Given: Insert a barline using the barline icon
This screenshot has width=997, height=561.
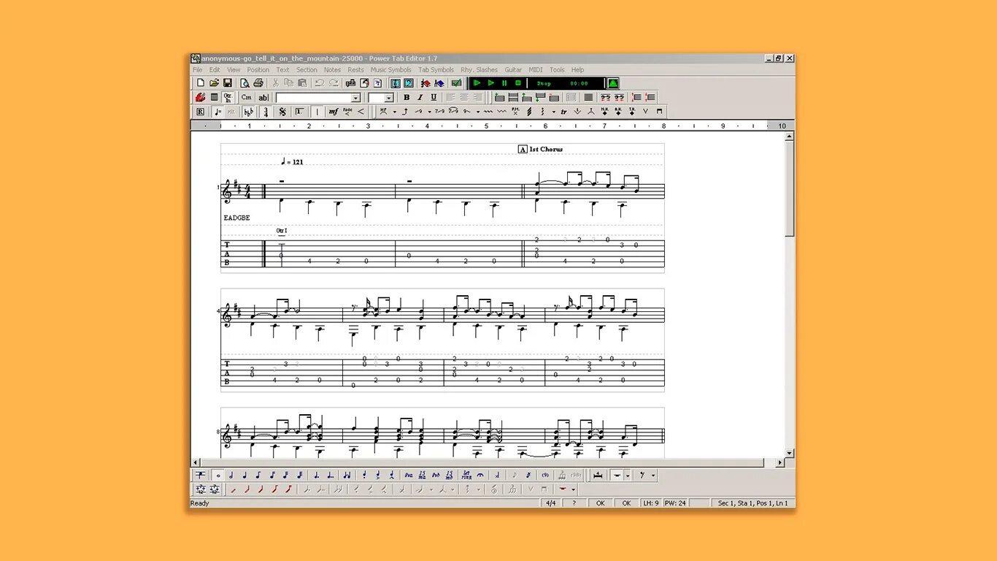Looking at the screenshot, I should pyautogui.click(x=317, y=112).
